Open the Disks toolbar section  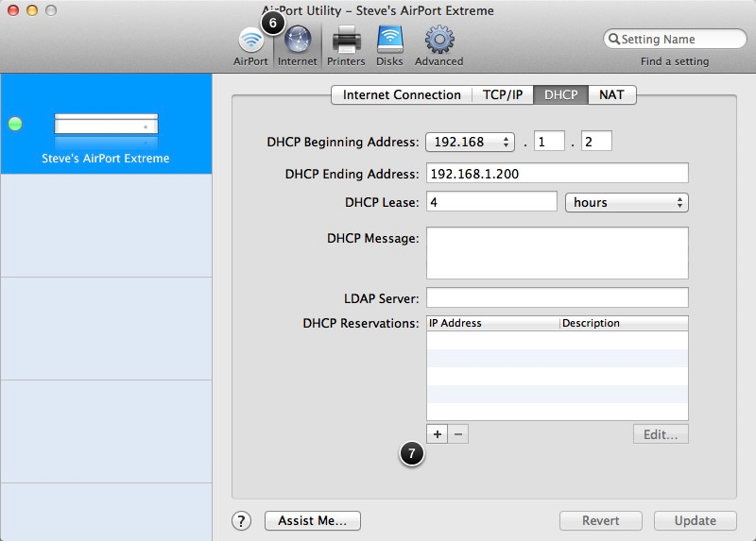[389, 46]
